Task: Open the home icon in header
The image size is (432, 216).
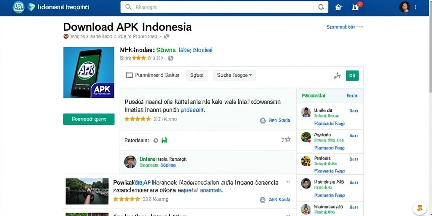Action: point(338,7)
